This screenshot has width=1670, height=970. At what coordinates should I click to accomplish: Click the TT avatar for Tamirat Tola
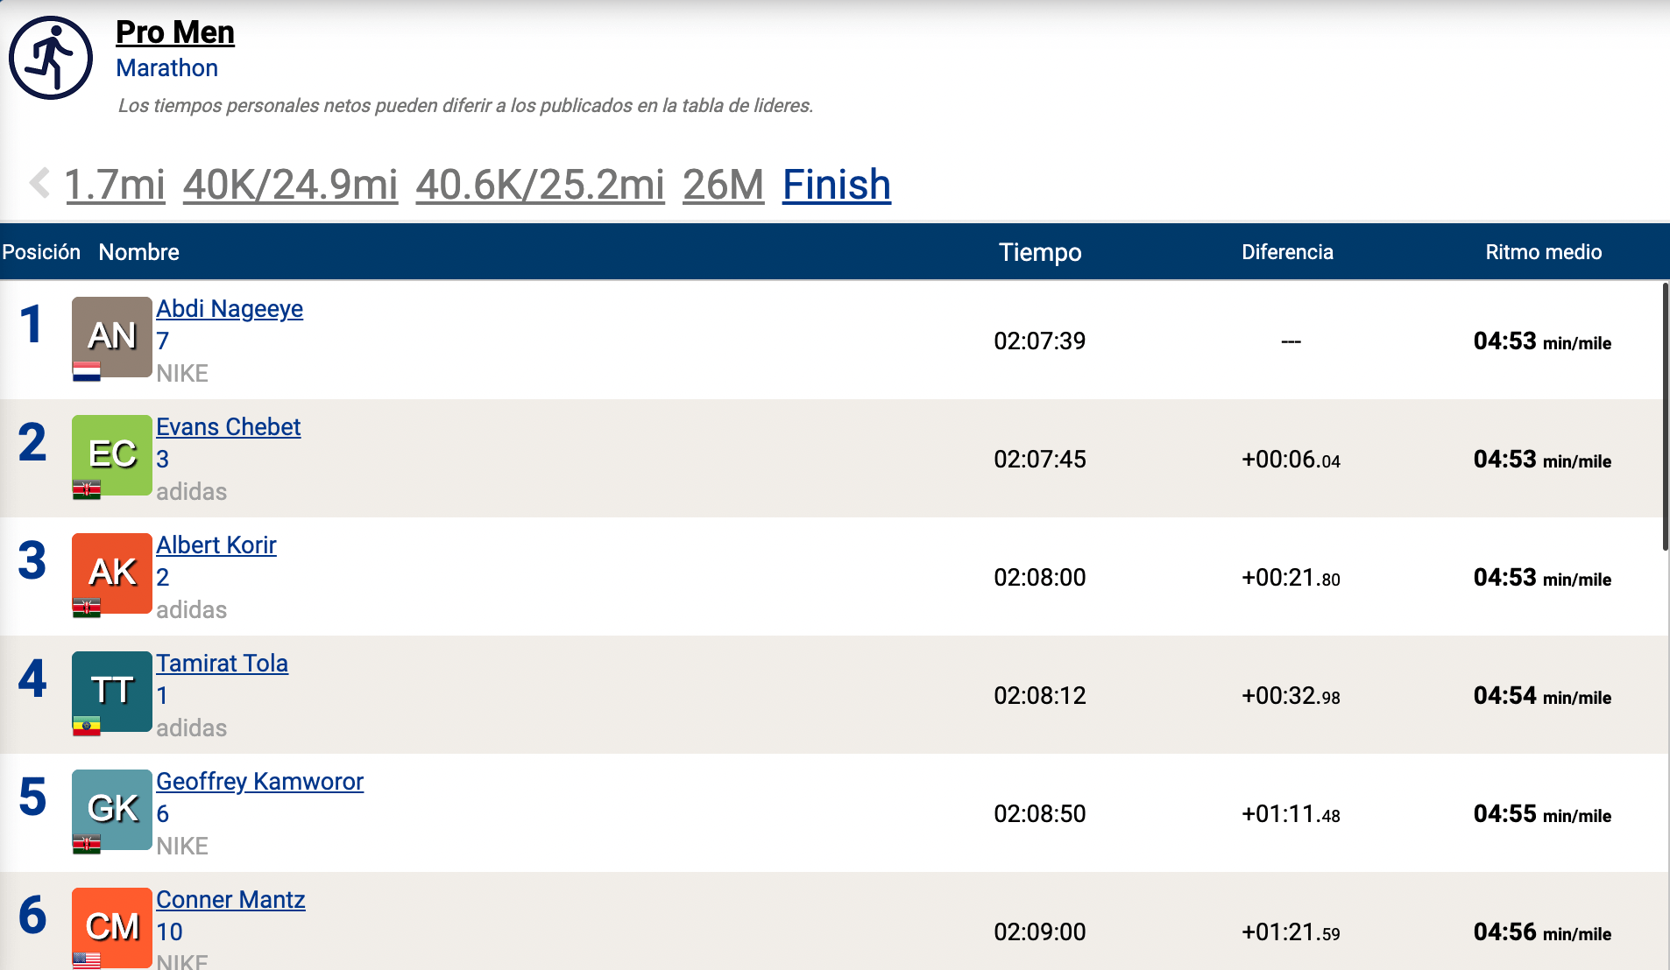[x=112, y=691]
